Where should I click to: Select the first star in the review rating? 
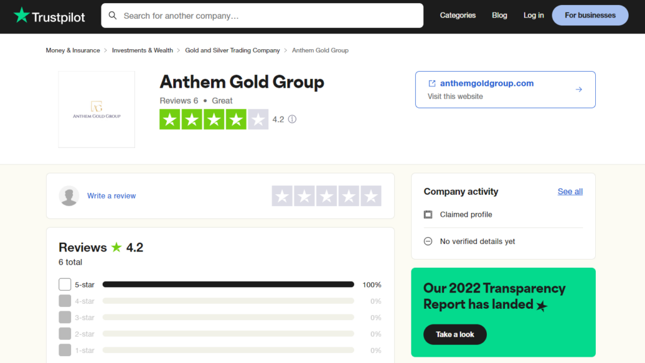coord(282,196)
